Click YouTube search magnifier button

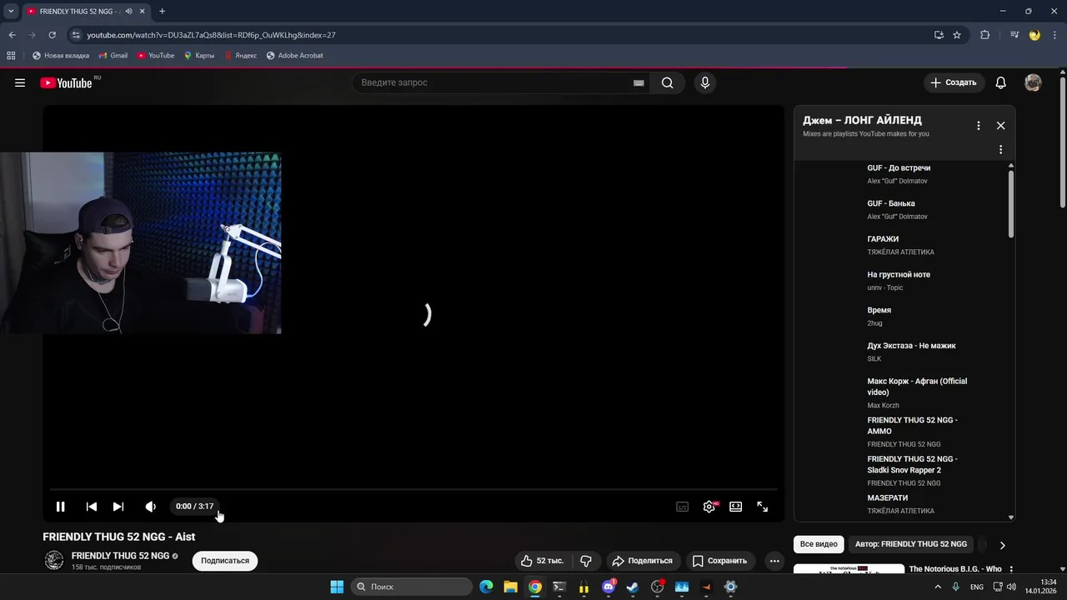pos(668,82)
